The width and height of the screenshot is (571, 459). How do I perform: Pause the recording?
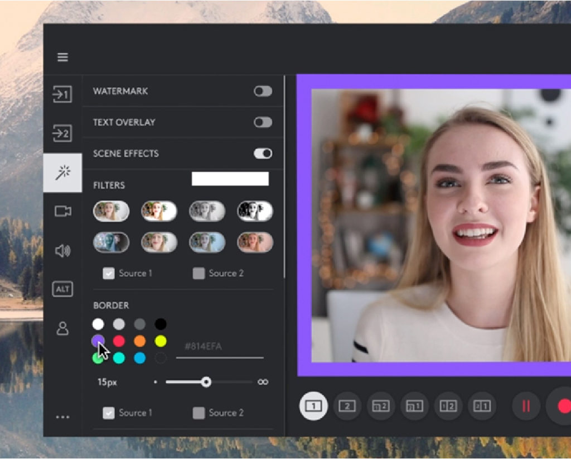tap(526, 407)
